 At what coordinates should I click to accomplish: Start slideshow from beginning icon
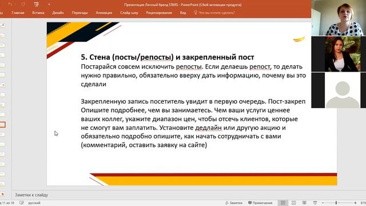tap(36, 4)
